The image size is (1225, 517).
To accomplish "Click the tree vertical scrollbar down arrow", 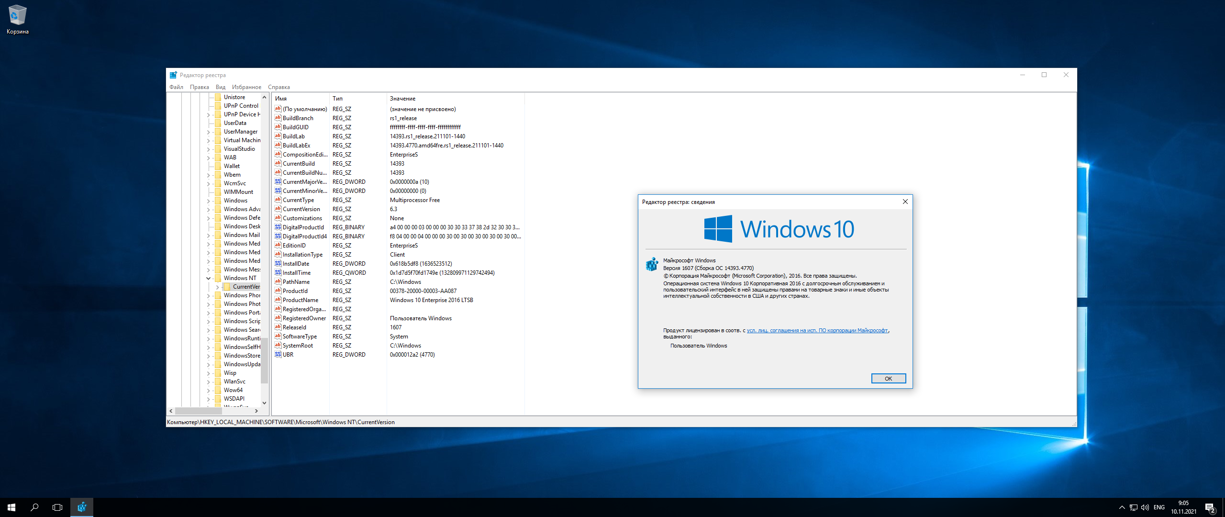I will coord(264,403).
